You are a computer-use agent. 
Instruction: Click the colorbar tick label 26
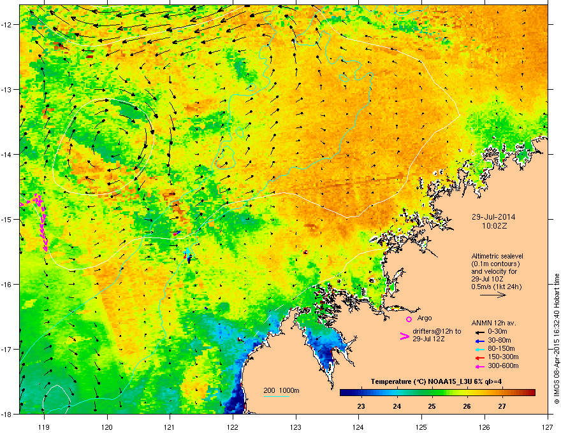[x=467, y=406]
